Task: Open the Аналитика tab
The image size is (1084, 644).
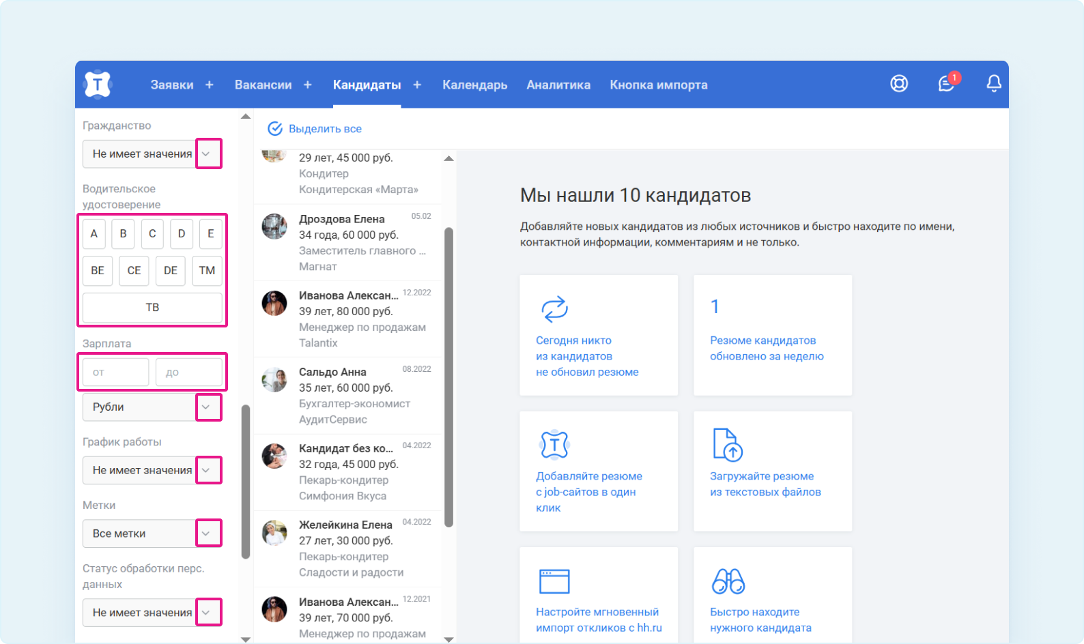Action: [558, 85]
